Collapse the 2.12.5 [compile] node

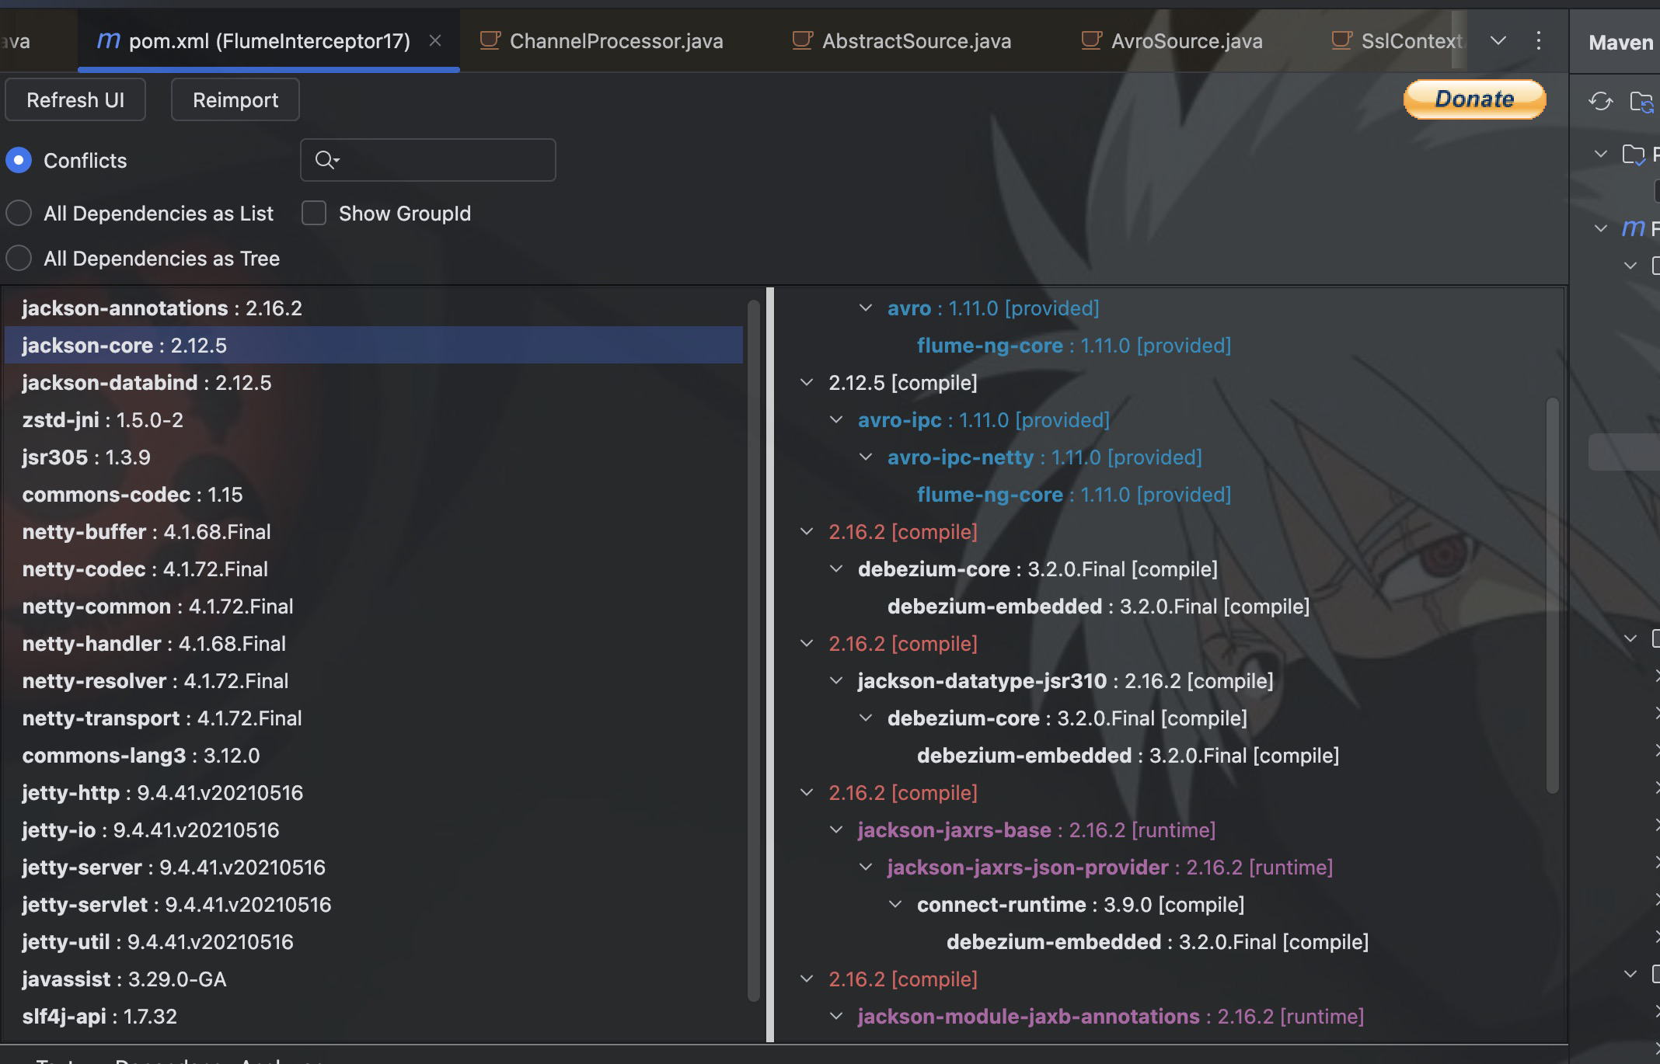pos(807,383)
